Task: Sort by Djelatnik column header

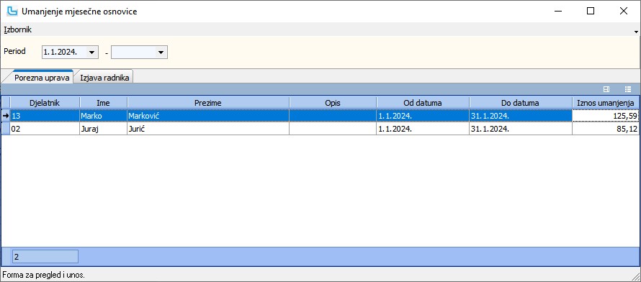Action: pos(45,104)
